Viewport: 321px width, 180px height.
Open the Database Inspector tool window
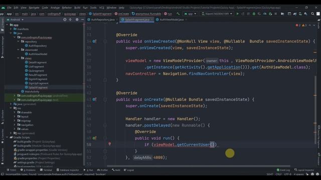coord(68,170)
